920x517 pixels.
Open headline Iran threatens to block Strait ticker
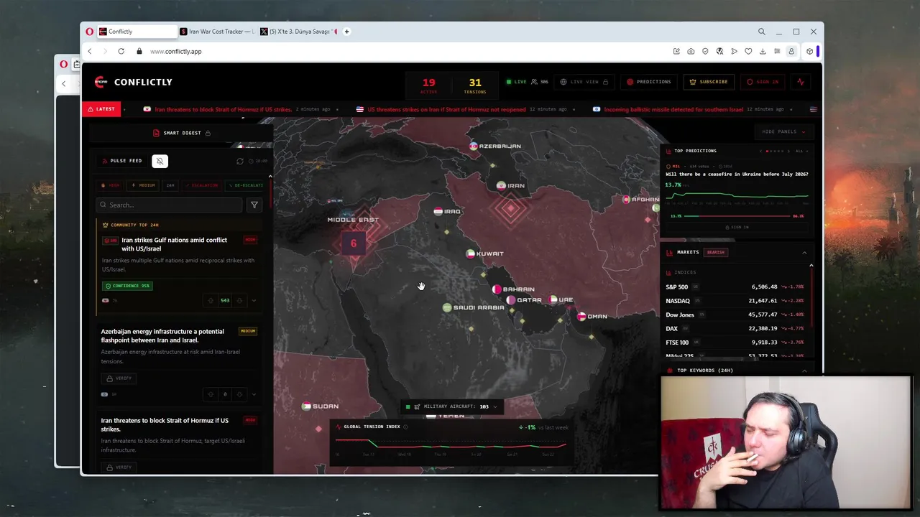(x=223, y=109)
